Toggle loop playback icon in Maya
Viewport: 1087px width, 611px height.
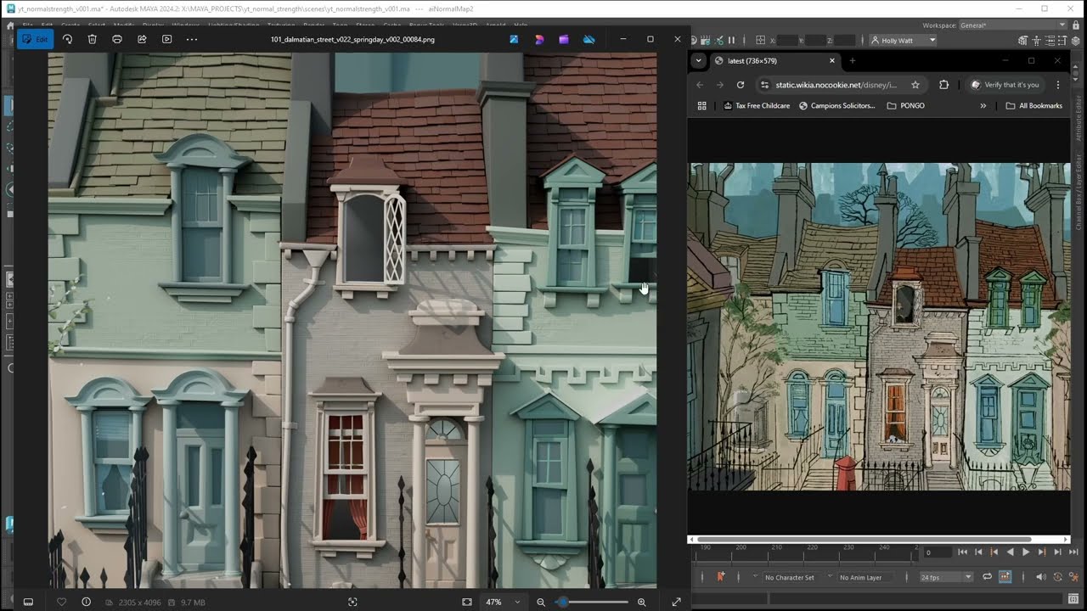[x=988, y=577]
